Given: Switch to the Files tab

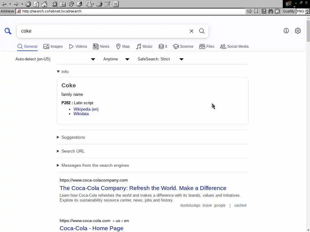Looking at the screenshot, I should 206,46.
